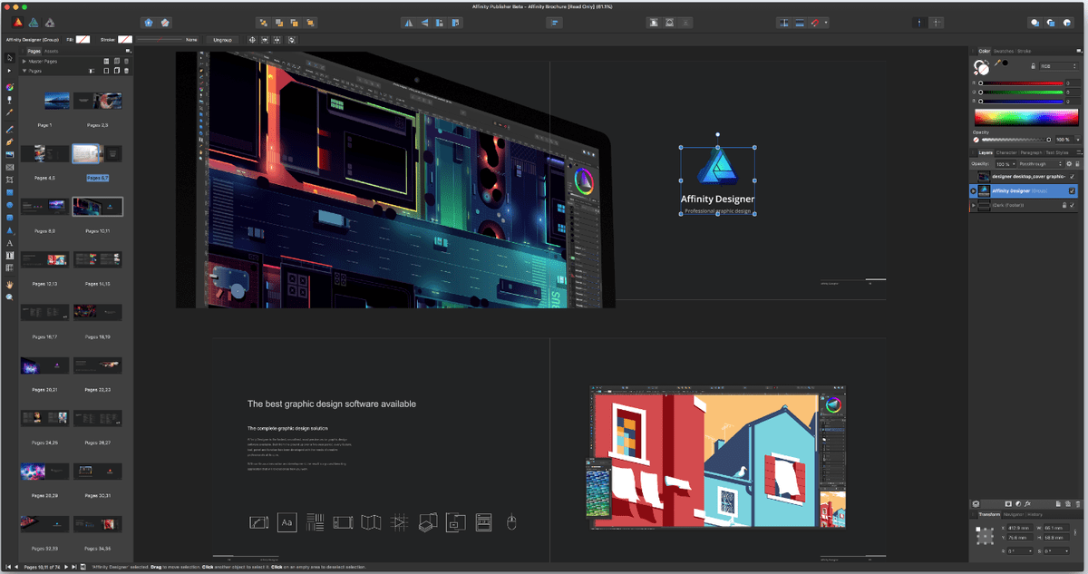This screenshot has height=574, width=1088.
Task: Click the eyedropper in Color panel
Action: (997, 63)
